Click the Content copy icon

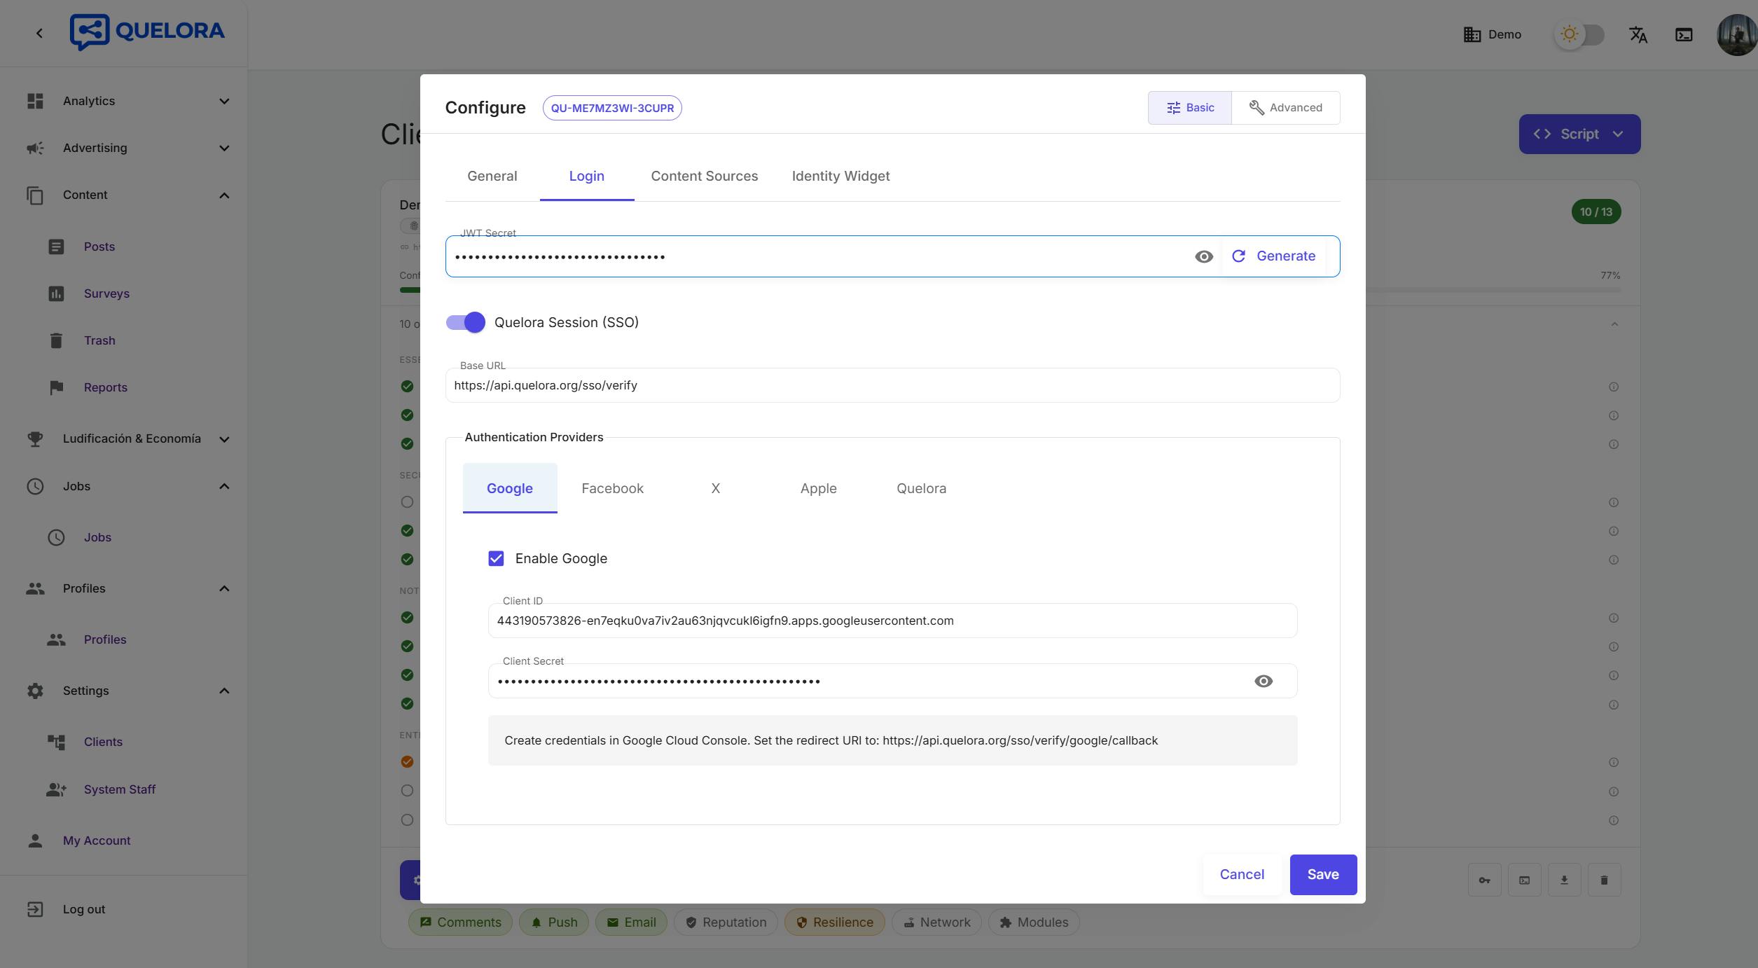pos(35,195)
